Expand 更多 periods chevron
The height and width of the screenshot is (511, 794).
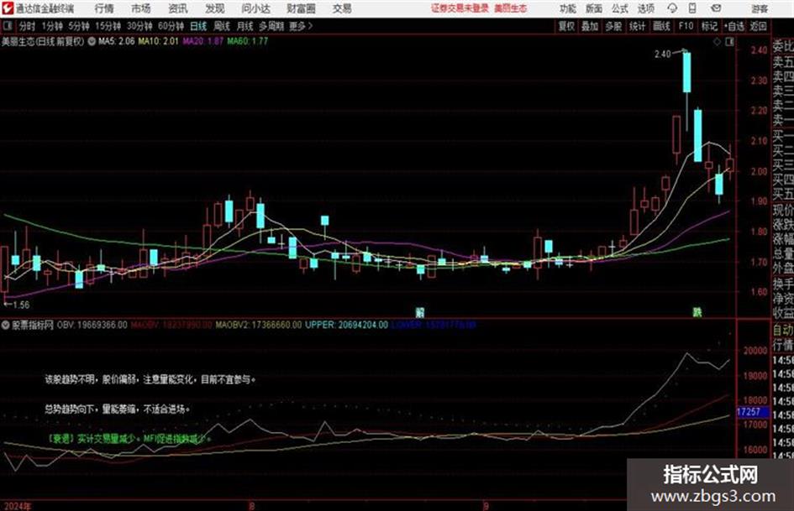[x=302, y=26]
